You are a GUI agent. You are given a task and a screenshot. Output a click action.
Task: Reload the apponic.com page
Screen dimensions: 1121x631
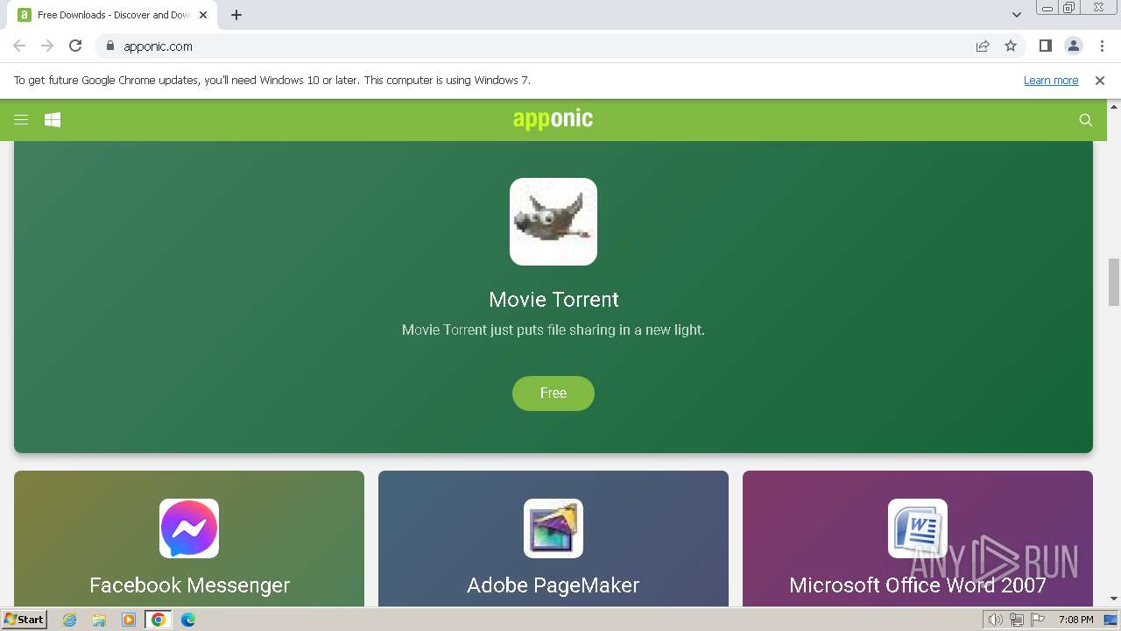coord(75,46)
